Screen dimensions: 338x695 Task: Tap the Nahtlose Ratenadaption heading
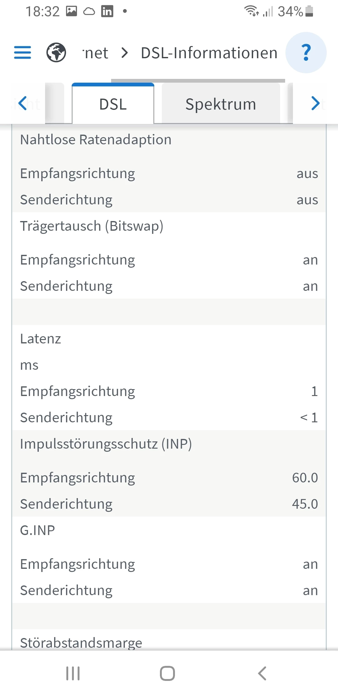pyautogui.click(x=96, y=140)
